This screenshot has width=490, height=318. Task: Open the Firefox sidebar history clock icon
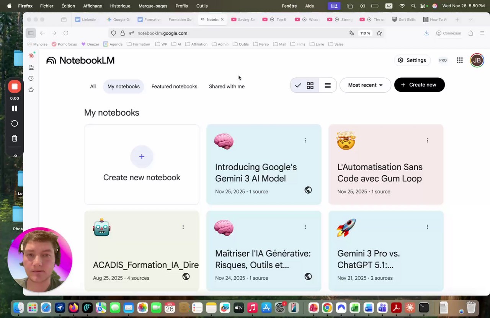pos(31,78)
